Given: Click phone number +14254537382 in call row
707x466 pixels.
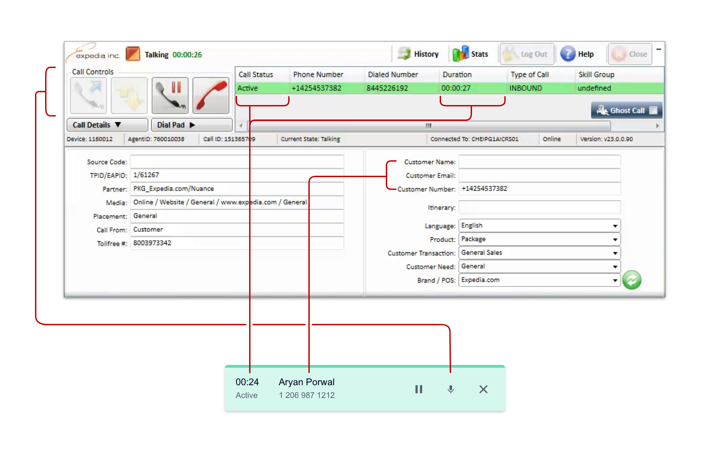Looking at the screenshot, I should 316,88.
